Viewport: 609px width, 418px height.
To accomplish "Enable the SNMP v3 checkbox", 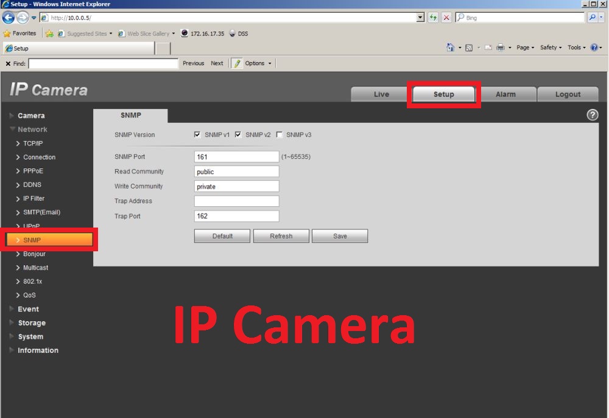I will (280, 134).
